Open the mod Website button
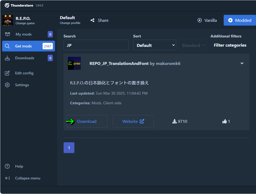The image size is (256, 194). click(133, 121)
